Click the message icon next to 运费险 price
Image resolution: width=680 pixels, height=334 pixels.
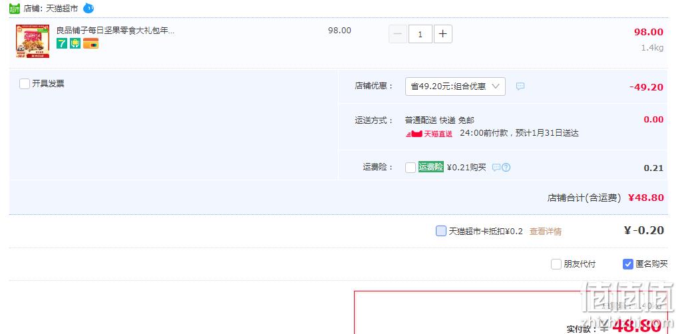[x=496, y=168]
